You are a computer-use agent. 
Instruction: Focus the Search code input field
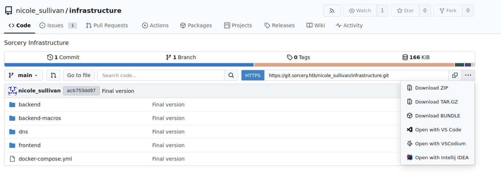point(161,75)
